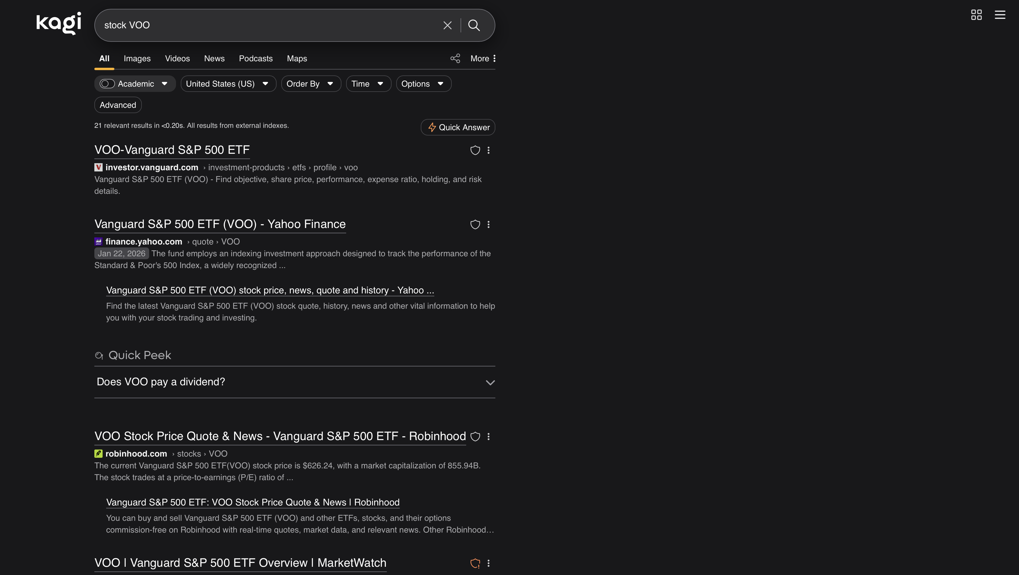The width and height of the screenshot is (1019, 575).
Task: Click the shield icon next to VOO-Vanguard result
Action: 475,150
